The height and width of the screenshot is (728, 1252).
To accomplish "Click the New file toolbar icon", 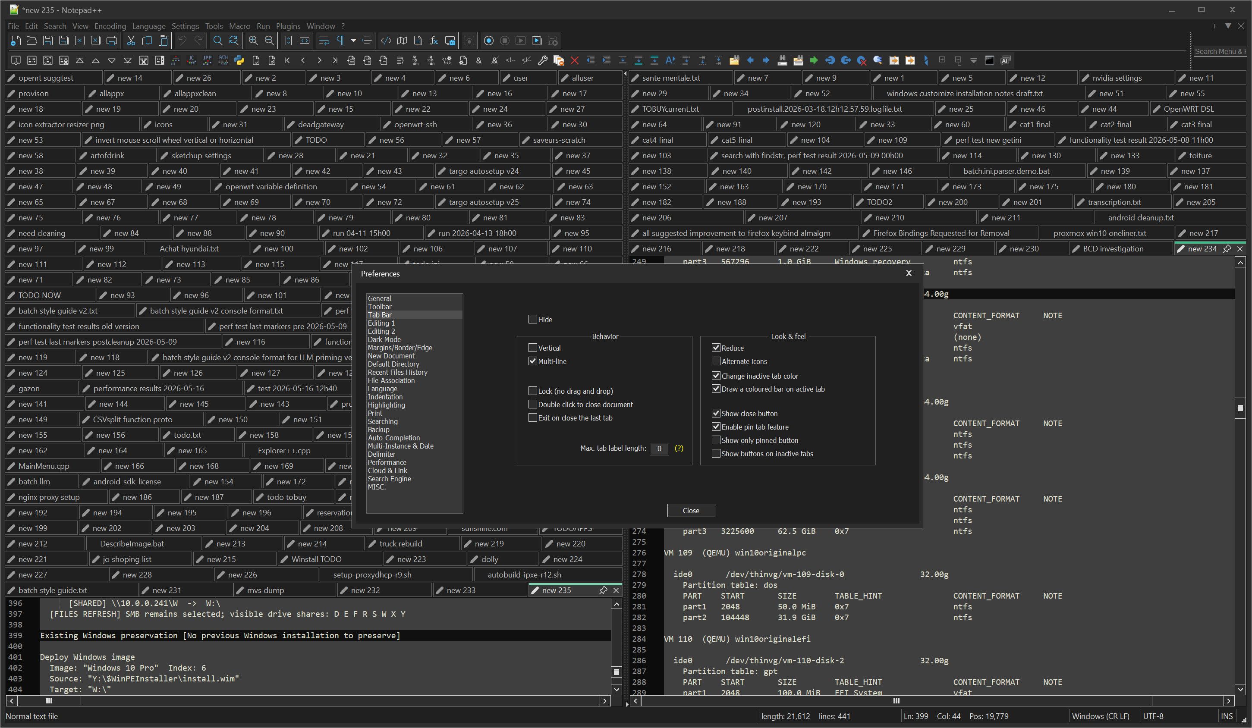I will tap(16, 41).
